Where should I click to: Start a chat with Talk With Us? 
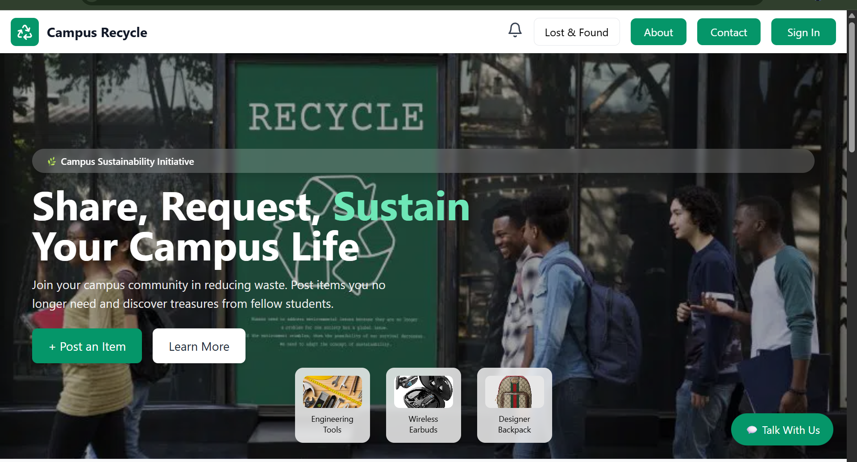(x=790, y=430)
